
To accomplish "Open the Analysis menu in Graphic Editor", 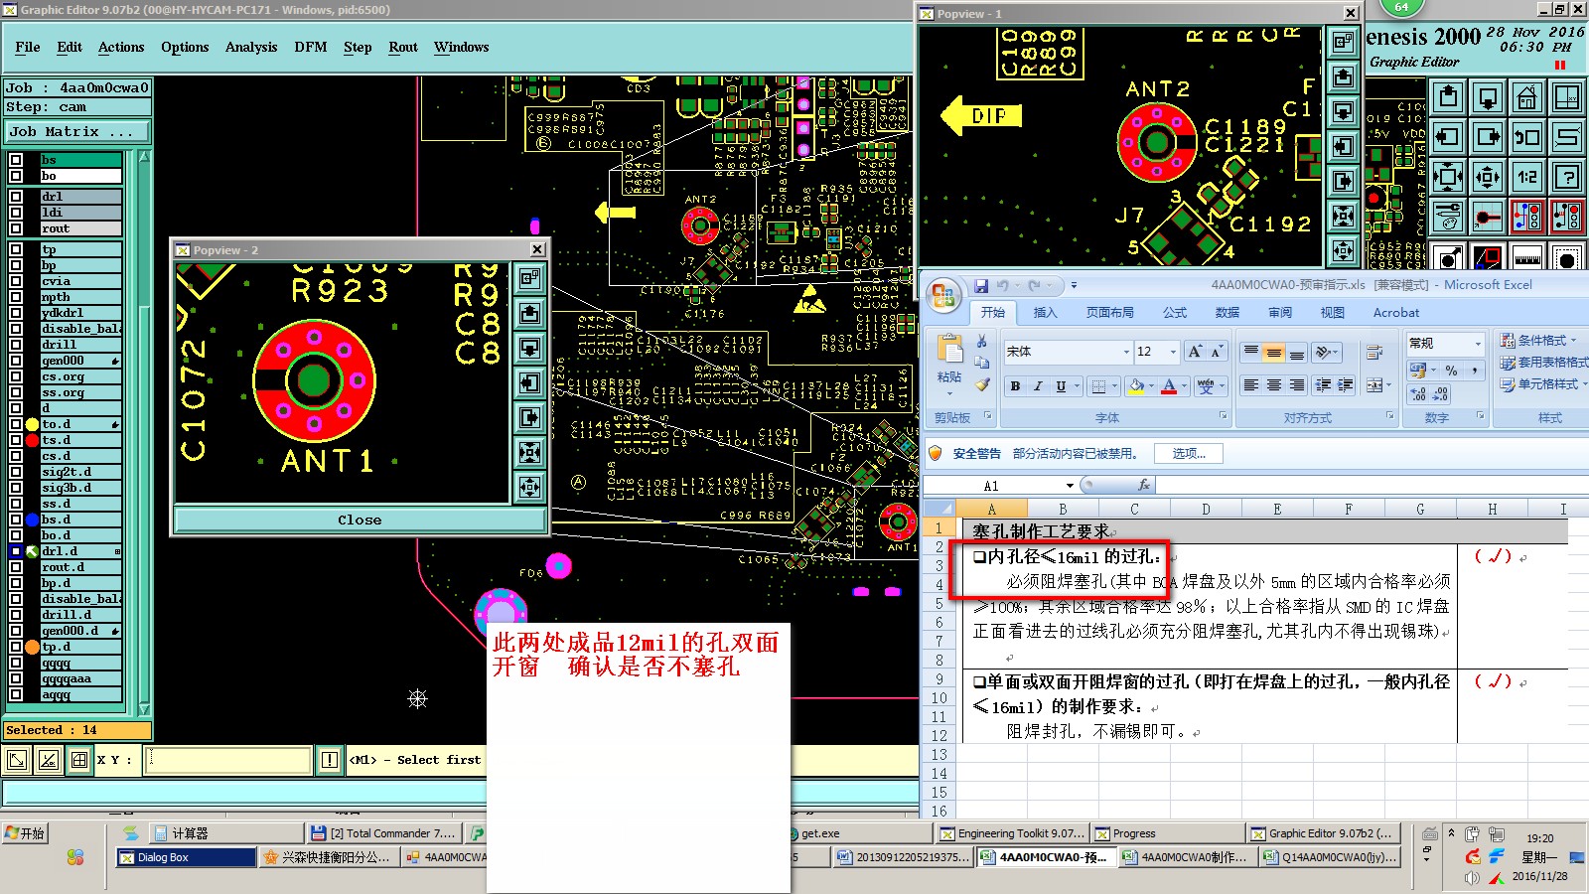I will coord(251,47).
